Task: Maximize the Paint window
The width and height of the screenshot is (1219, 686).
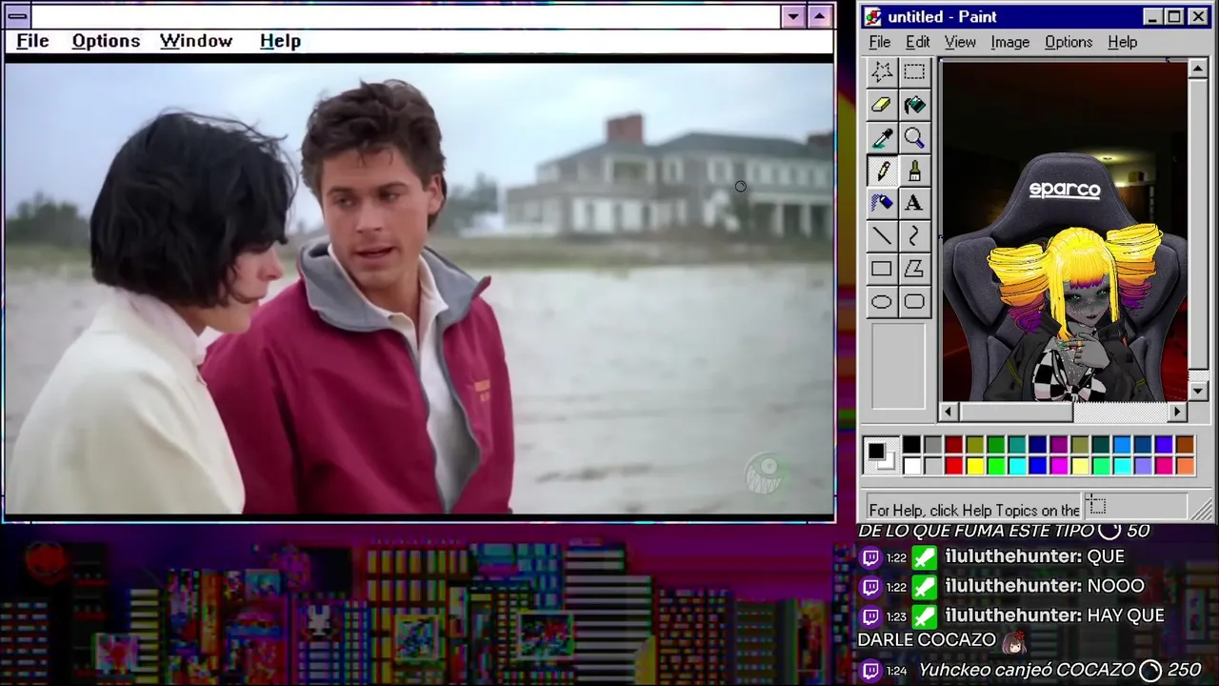Action: click(1174, 17)
